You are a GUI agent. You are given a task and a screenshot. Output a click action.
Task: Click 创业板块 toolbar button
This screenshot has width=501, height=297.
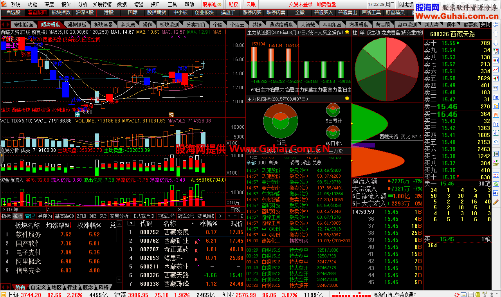[x=204, y=13]
